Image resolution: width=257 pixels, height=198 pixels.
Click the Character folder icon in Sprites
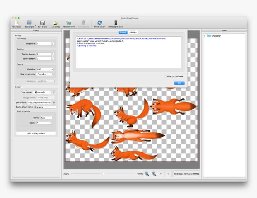[209, 36]
